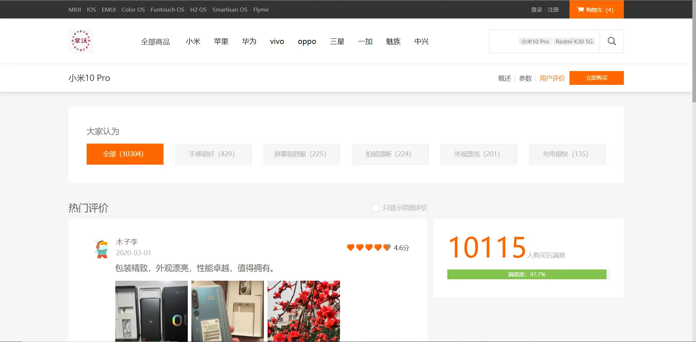Click 登录 to log in

tap(536, 9)
